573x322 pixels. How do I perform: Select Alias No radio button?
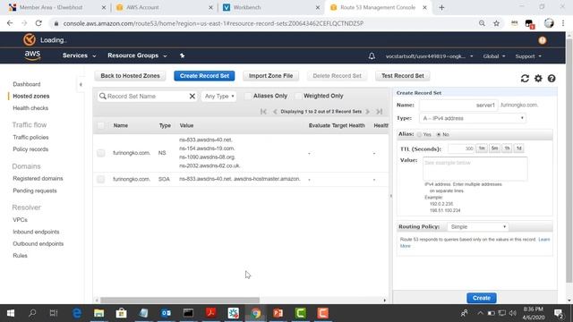tap(439, 134)
